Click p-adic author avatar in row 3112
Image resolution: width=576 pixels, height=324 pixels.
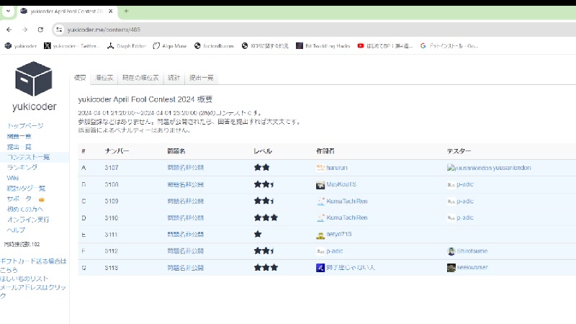pos(320,251)
